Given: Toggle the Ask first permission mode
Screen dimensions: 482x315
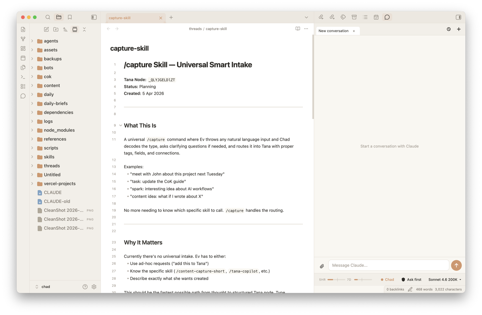Looking at the screenshot, I should click(411, 279).
